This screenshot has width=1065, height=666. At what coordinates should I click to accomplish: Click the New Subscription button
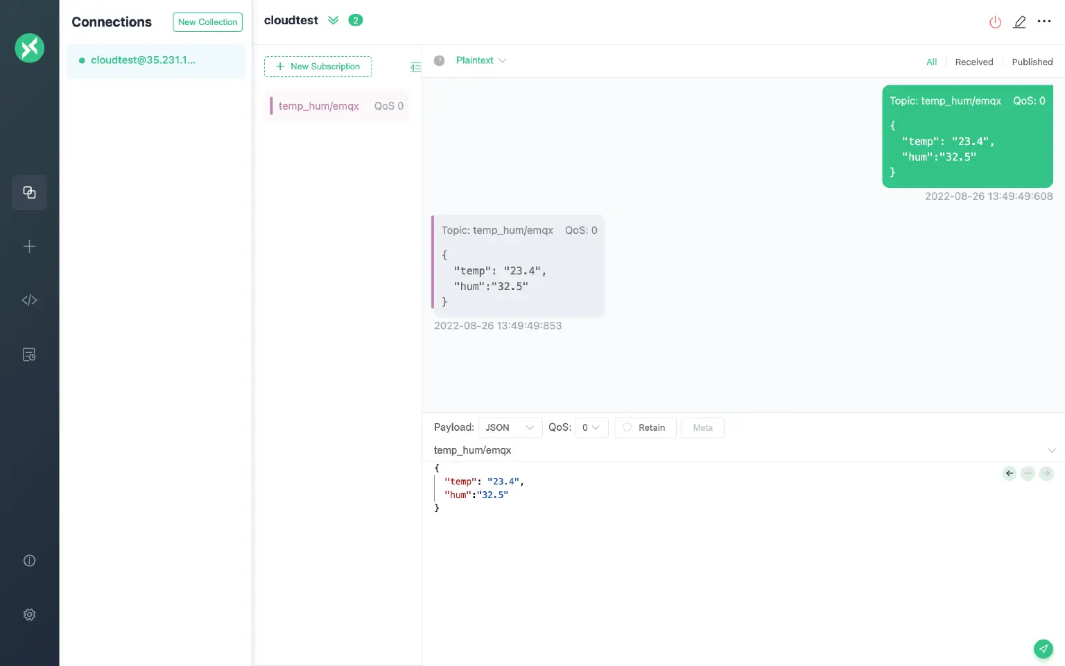coord(318,67)
